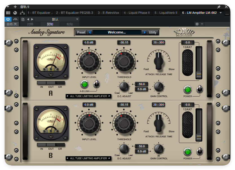Select OUT meter mode on channel A
Screen dimensions: 235x170
click(x=51, y=83)
